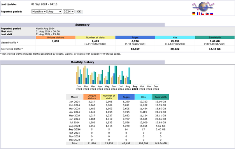This screenshot has height=149, width=235.
Task: Switch language via the Slovak flag
Action: point(207,14)
